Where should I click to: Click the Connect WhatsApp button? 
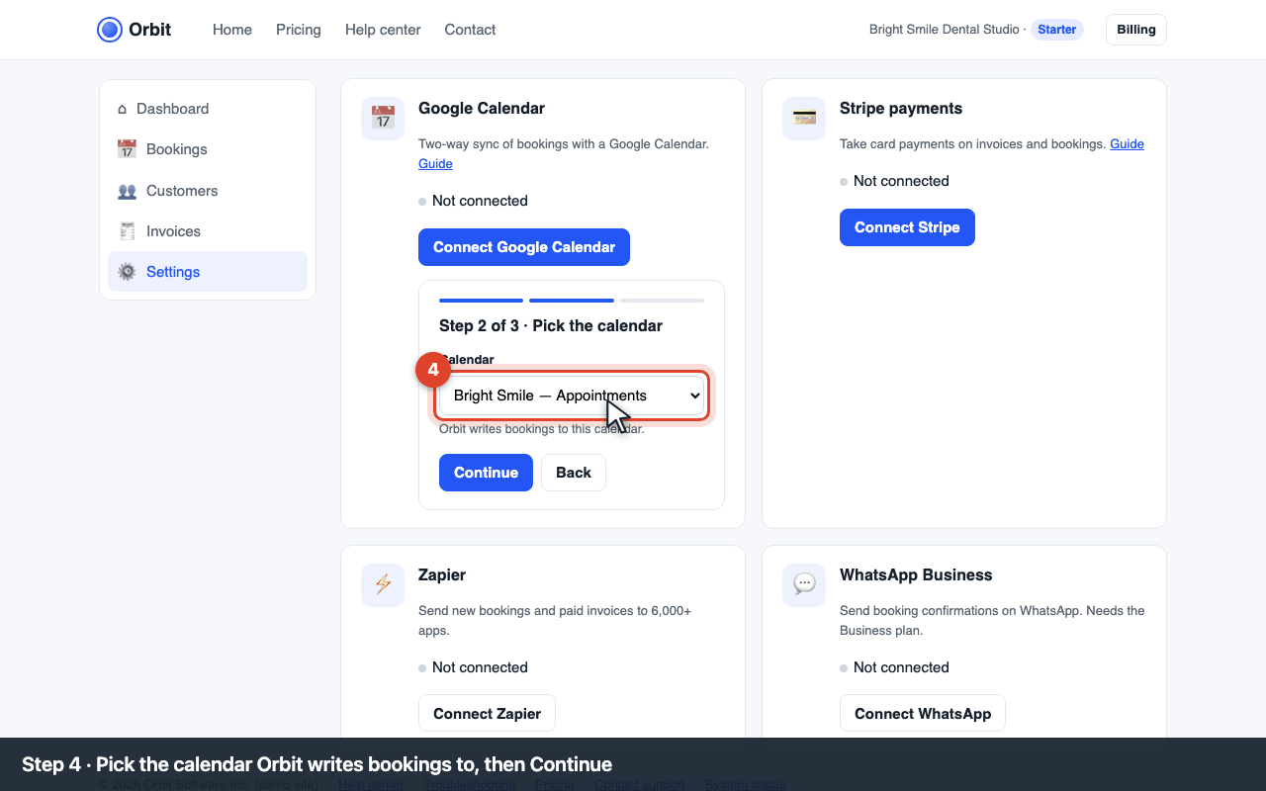point(923,714)
